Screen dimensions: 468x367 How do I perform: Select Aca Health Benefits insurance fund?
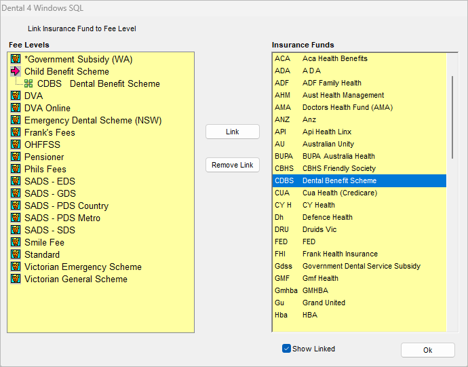pyautogui.click(x=359, y=58)
